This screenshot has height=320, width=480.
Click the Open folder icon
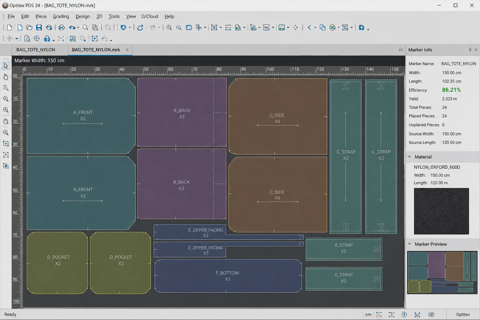pyautogui.click(x=29, y=27)
